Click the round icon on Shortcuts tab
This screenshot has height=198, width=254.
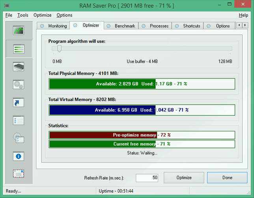[x=177, y=26]
